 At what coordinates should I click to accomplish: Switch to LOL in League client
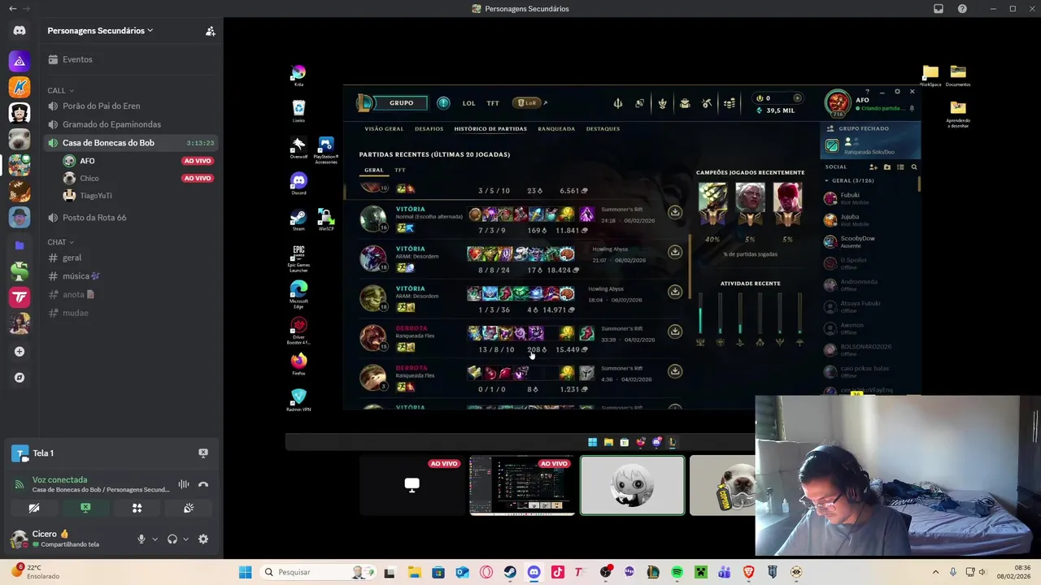click(x=468, y=103)
